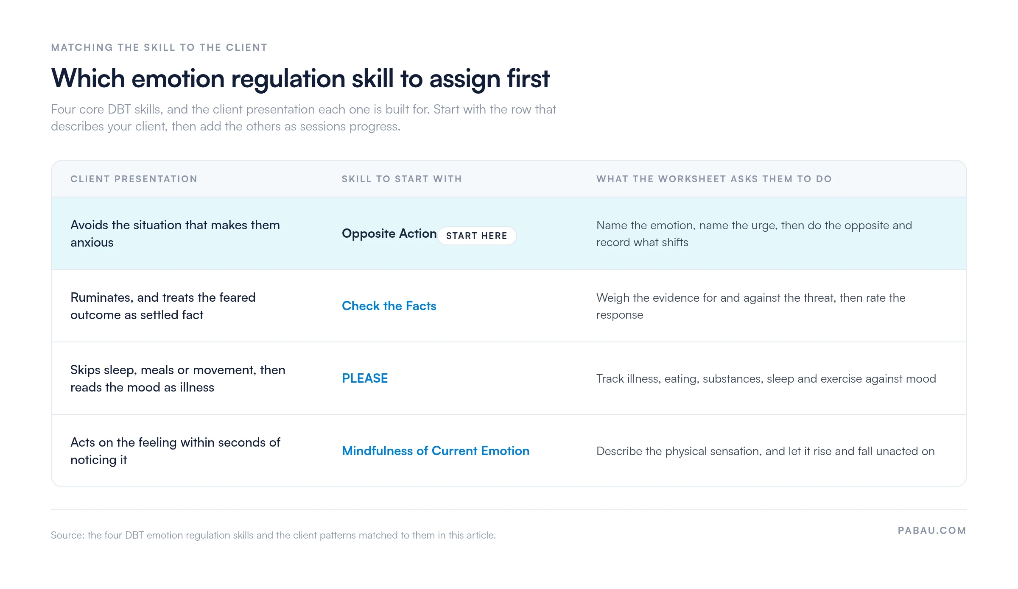Image resolution: width=1018 pixels, height=589 pixels.
Task: Select the 'Skips sleep, meals or movement' cell
Action: click(178, 378)
